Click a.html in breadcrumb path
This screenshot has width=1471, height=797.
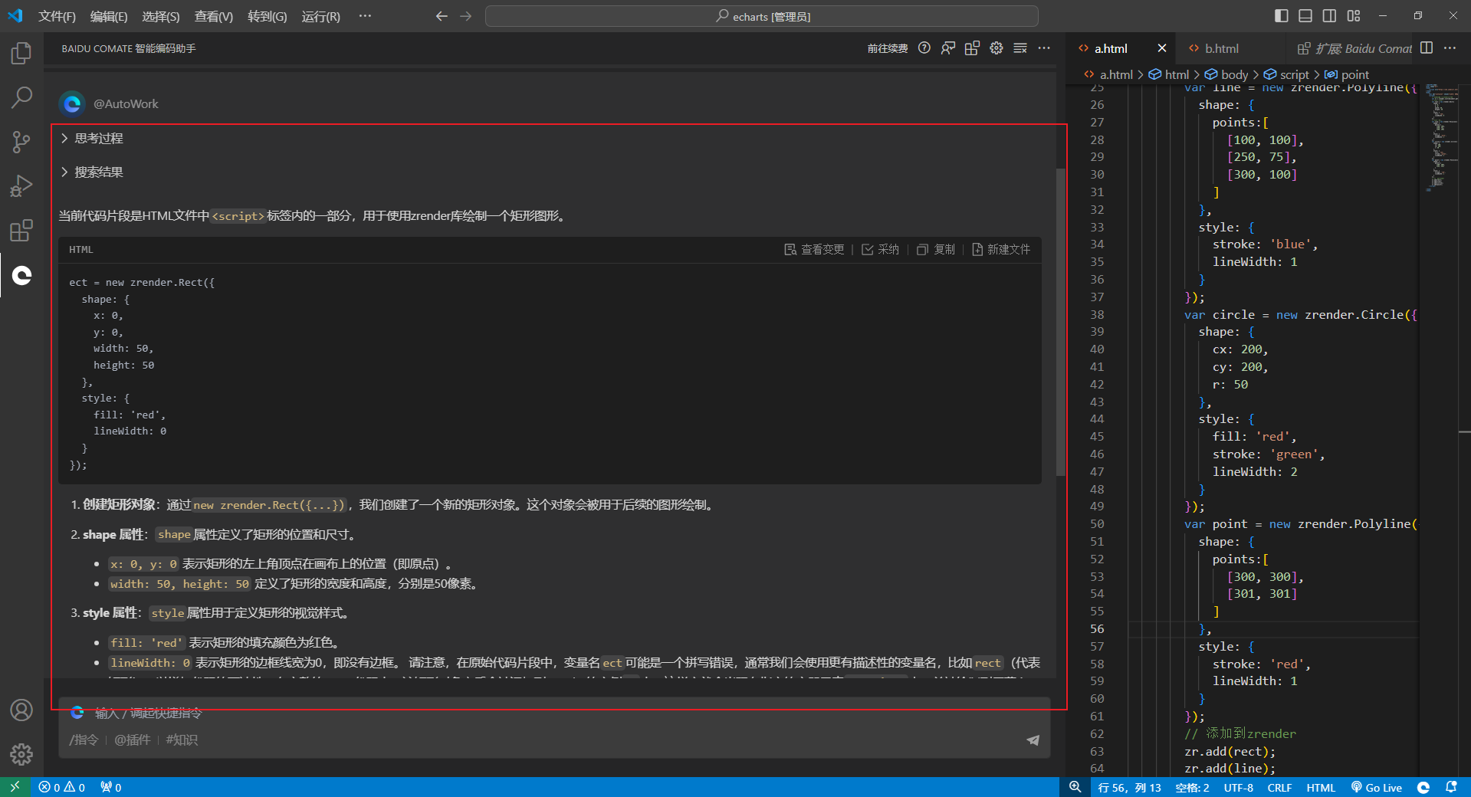[1108, 74]
